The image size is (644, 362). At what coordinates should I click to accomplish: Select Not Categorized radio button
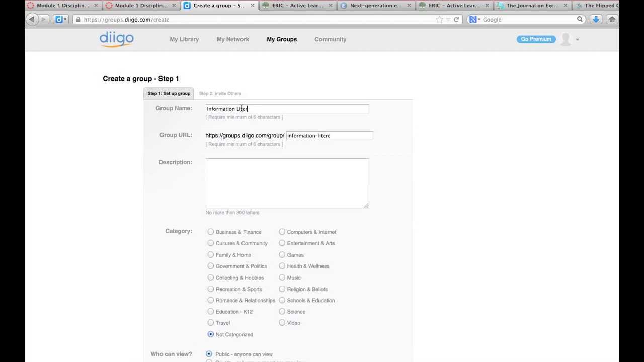click(x=211, y=334)
